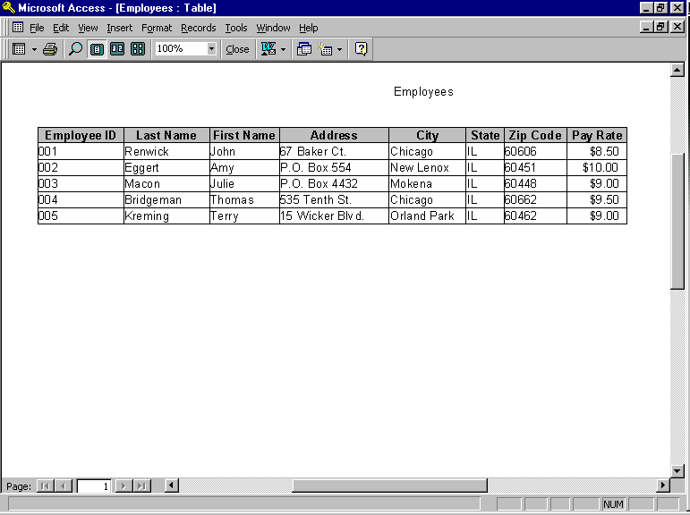Click the vertical scrollbar thumb
The height and width of the screenshot is (515, 690).
click(x=677, y=220)
